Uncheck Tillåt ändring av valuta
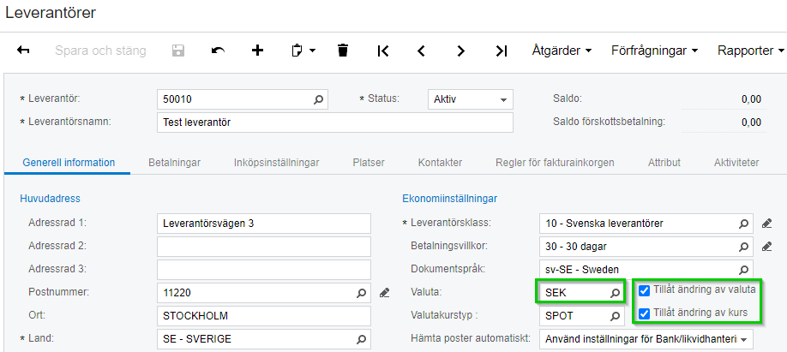 (x=645, y=289)
